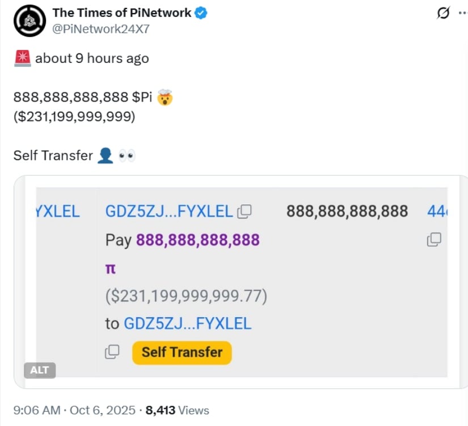Open the top GDZ5ZJ...FYXLEL address link
This screenshot has width=468, height=426.
pyautogui.click(x=169, y=212)
